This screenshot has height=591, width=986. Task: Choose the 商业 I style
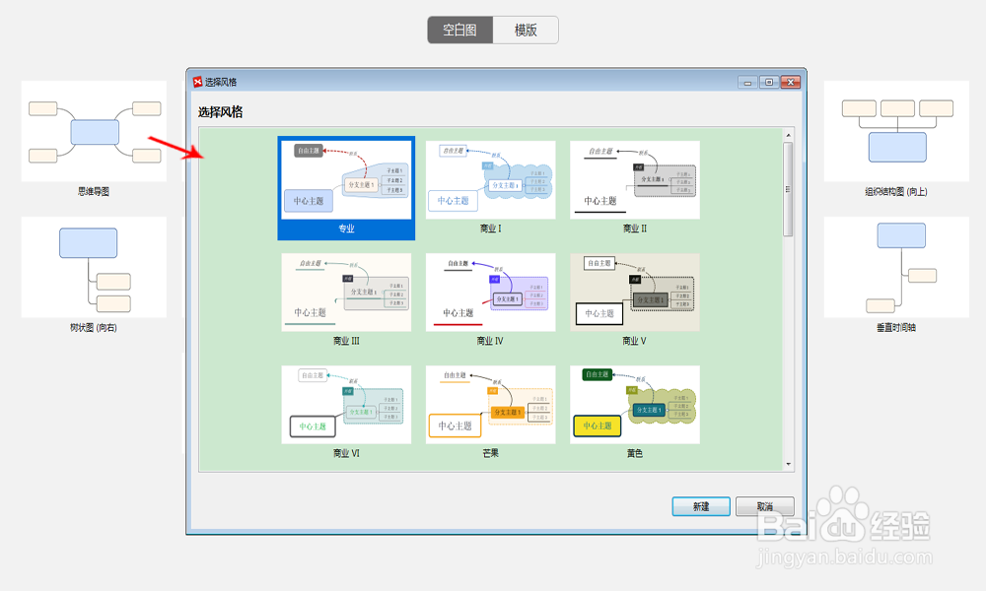[x=490, y=180]
